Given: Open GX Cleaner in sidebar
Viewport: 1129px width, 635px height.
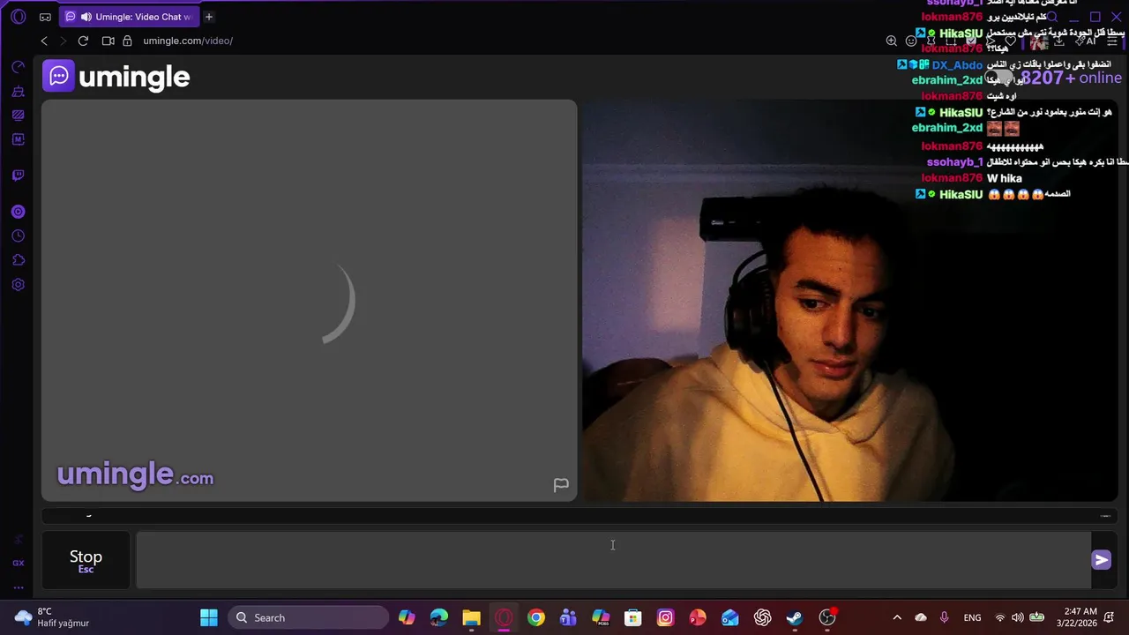Looking at the screenshot, I should point(18,91).
